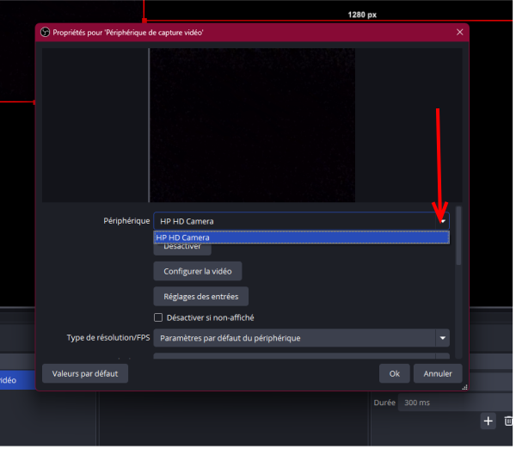
Task: Click the camera preview area
Action: click(254, 126)
